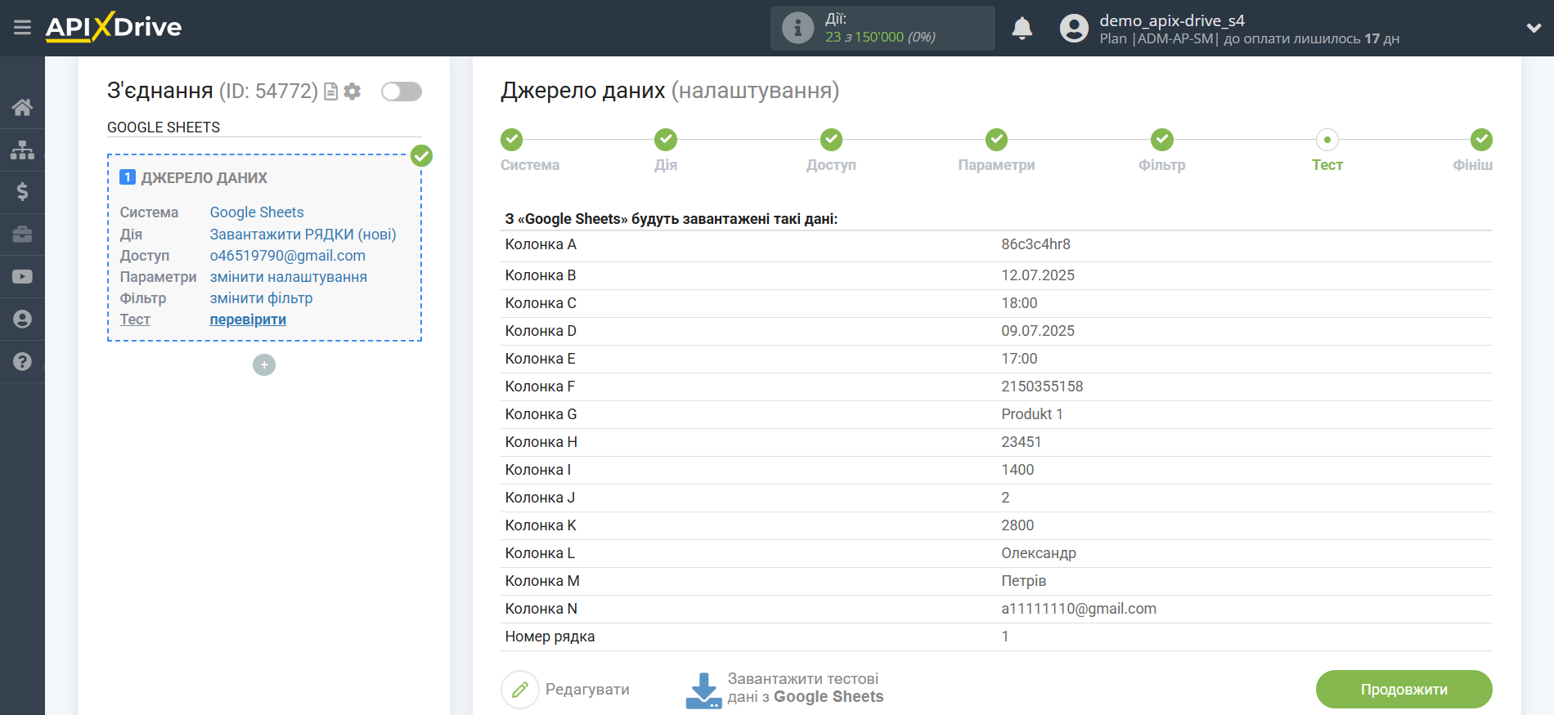
Task: Open the briefcase sidebar icon
Action: [22, 235]
